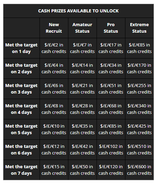Click the Met the target on 3 days row label
This screenshot has width=157, height=183.
click(21, 89)
